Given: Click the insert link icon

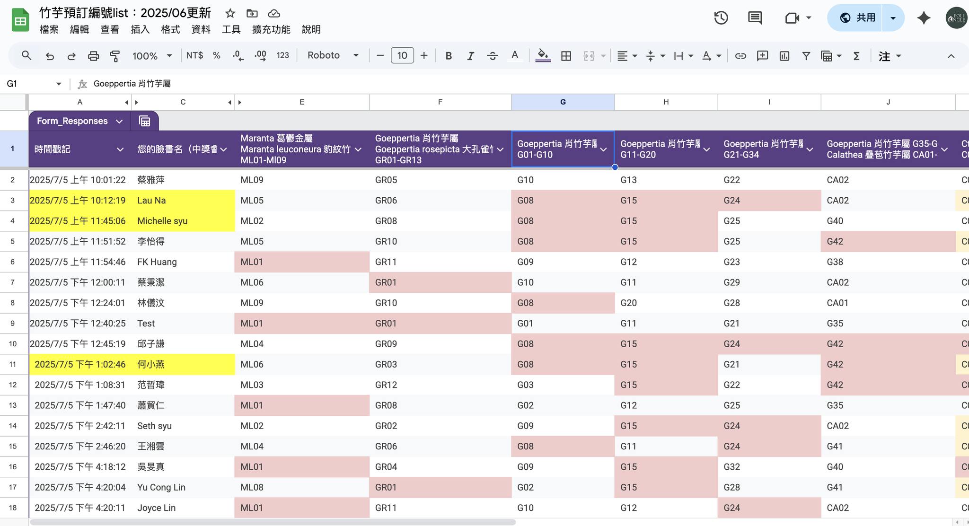Looking at the screenshot, I should (x=740, y=56).
